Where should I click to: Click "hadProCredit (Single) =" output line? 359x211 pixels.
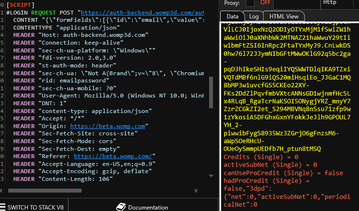267,181
